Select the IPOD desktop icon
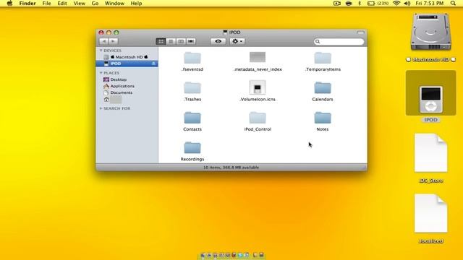463x260 pixels. tap(431, 100)
